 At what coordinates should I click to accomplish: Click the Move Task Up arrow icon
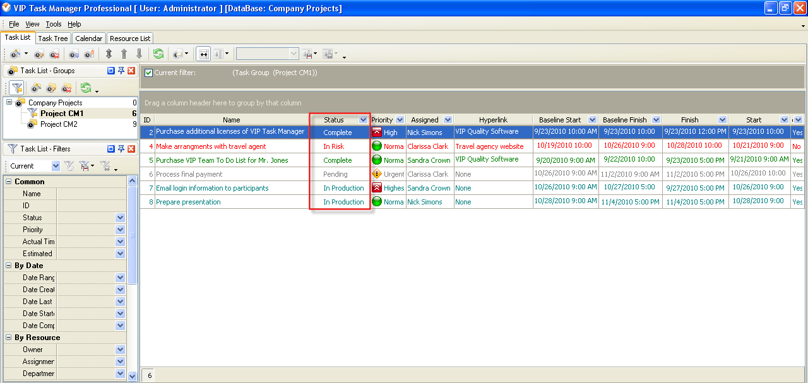point(124,54)
